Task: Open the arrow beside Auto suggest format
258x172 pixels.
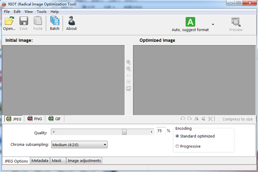Action: (212, 24)
